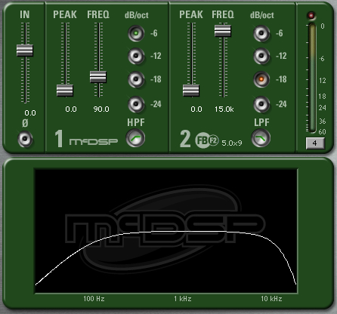Toggle the HPF high-pass filter button

135,138
